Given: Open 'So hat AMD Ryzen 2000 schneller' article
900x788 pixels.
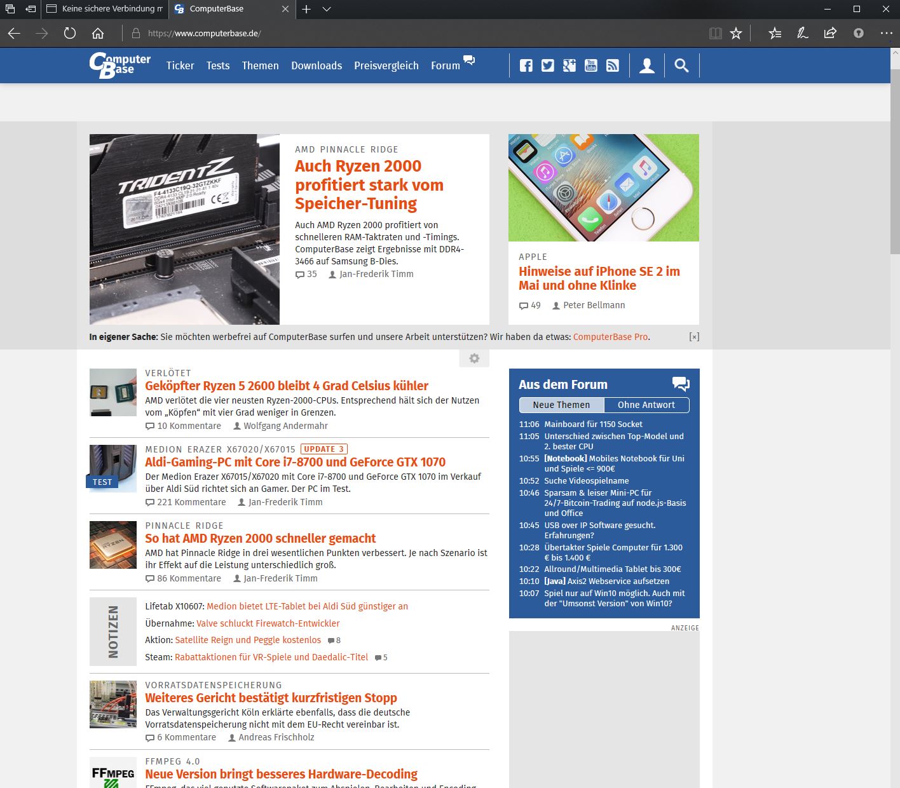Looking at the screenshot, I should (261, 538).
